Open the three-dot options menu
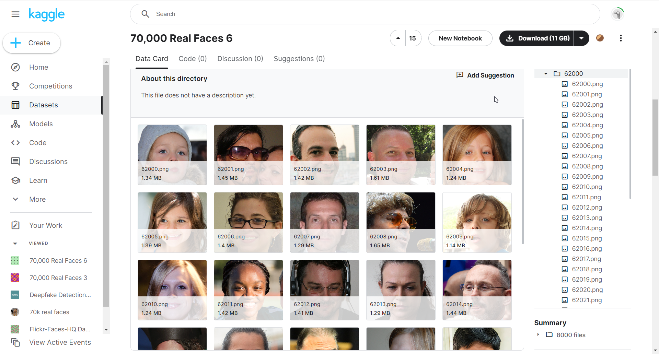 tap(621, 38)
